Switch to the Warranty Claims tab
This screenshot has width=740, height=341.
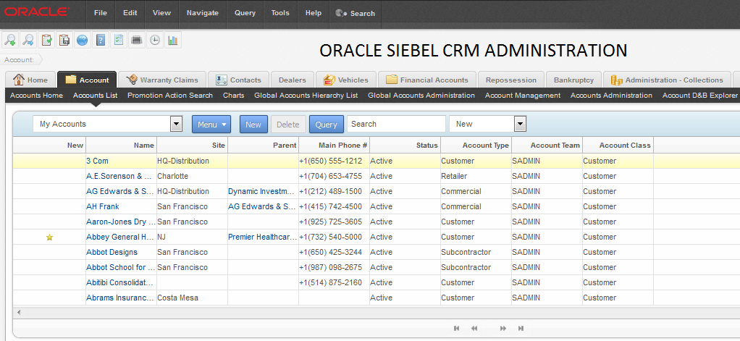(x=162, y=80)
